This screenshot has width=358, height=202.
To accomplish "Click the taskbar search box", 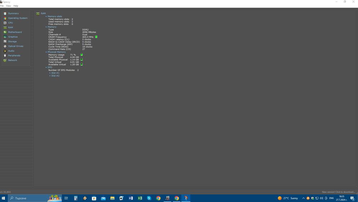I will [35, 198].
